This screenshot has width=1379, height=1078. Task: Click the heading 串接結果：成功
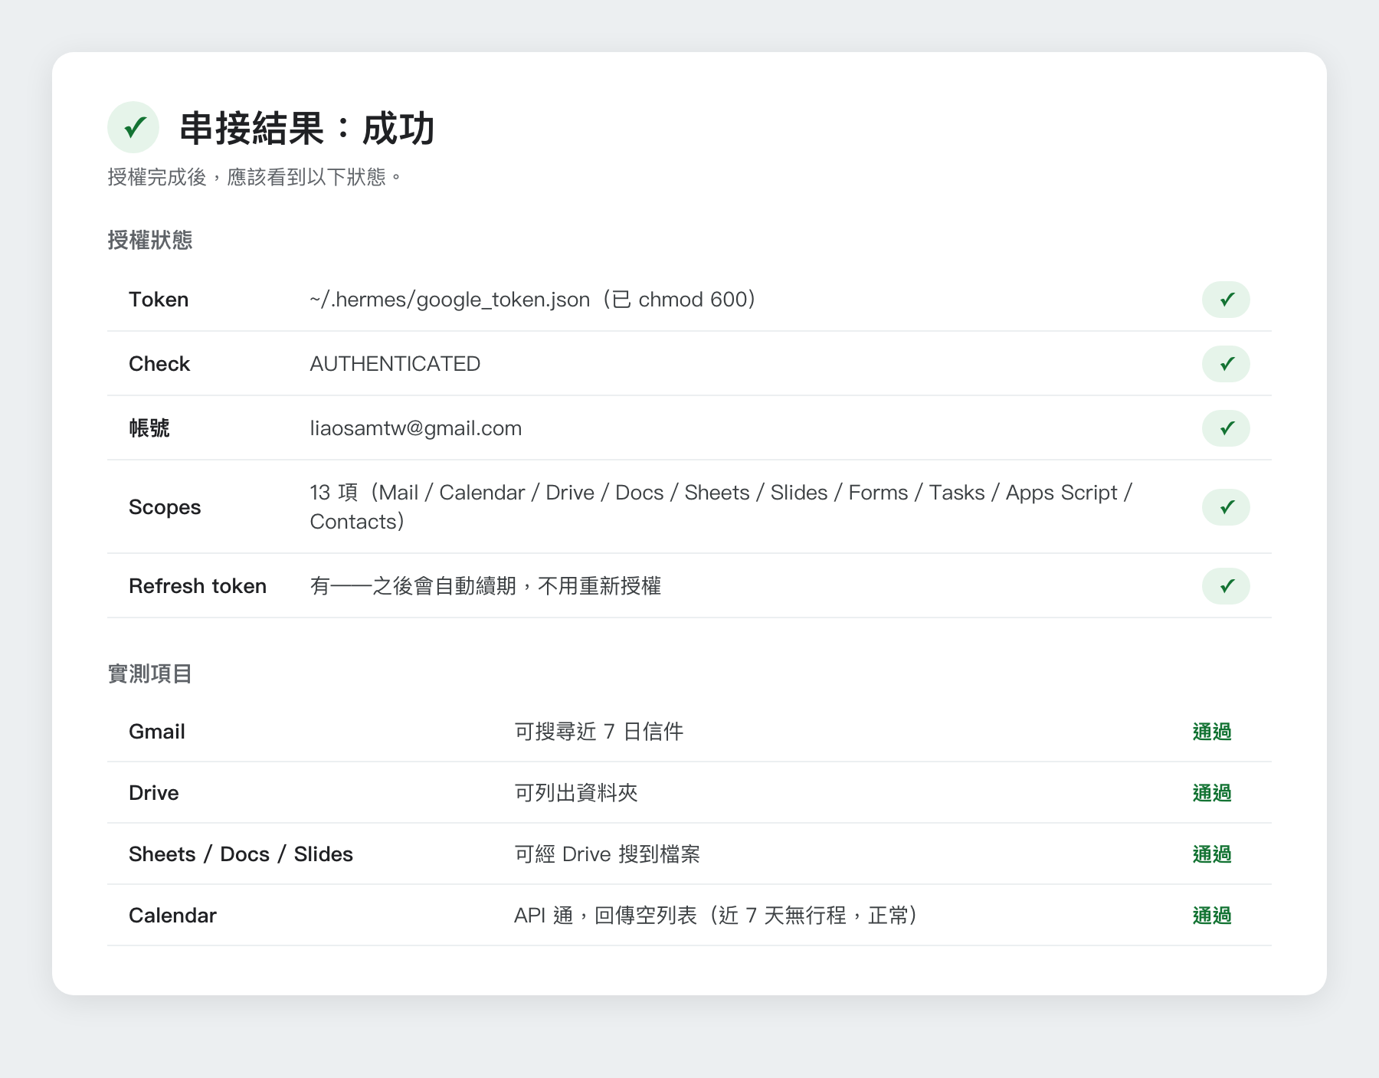pyautogui.click(x=307, y=128)
